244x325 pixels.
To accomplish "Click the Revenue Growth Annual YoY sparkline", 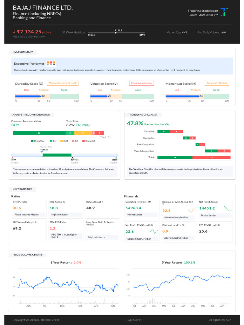I will [191, 211].
